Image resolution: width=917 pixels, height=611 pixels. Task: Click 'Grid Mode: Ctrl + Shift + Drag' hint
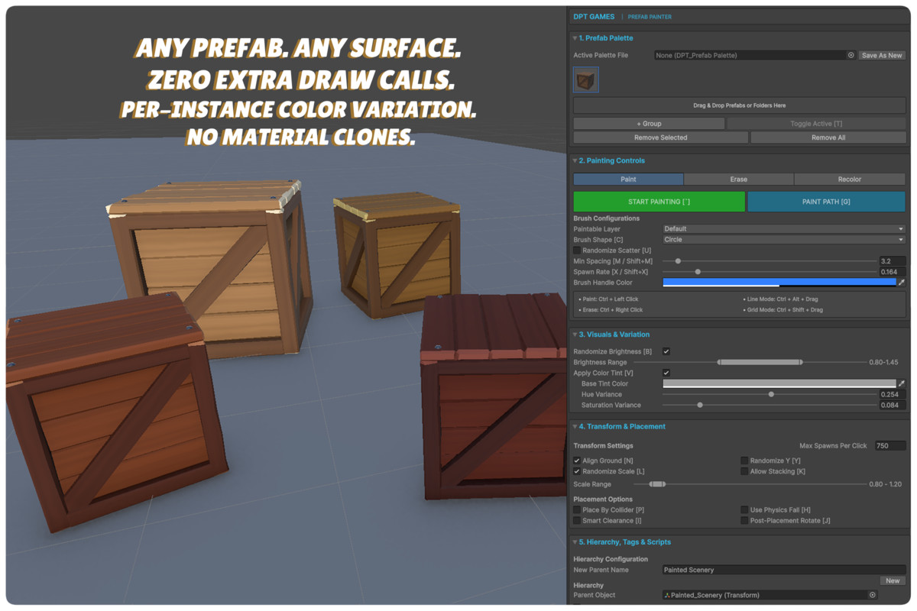tap(785, 310)
